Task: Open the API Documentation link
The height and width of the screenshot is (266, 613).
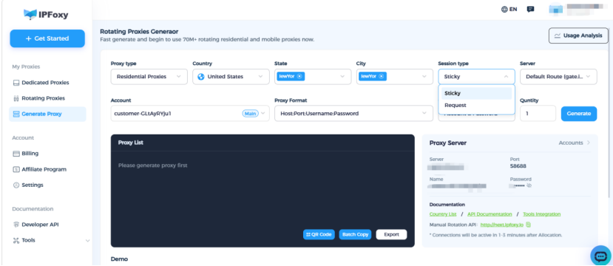Action: [x=490, y=214]
